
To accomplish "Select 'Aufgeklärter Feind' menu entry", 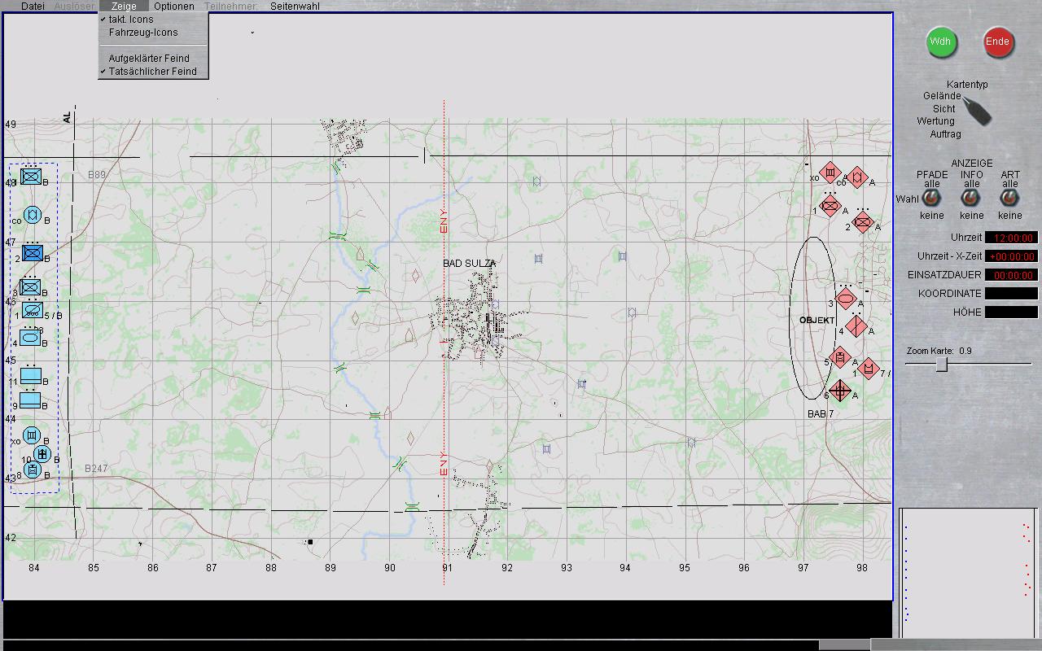I will coord(149,59).
